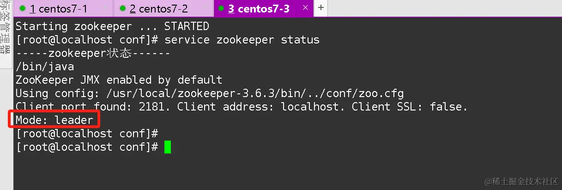Viewport: 562px width, 190px height.
Task: Click the green connection dot on centos7-3
Action: 221,8
